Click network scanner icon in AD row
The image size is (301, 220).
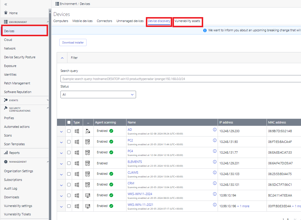coord(88,131)
